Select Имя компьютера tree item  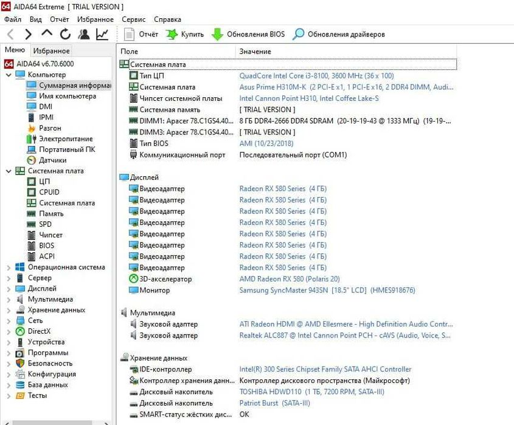tap(61, 96)
